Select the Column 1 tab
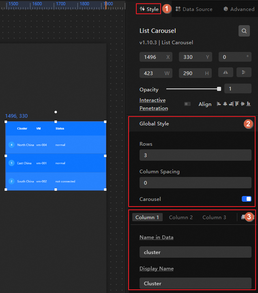Screen dimensions: 258x293 (147, 218)
